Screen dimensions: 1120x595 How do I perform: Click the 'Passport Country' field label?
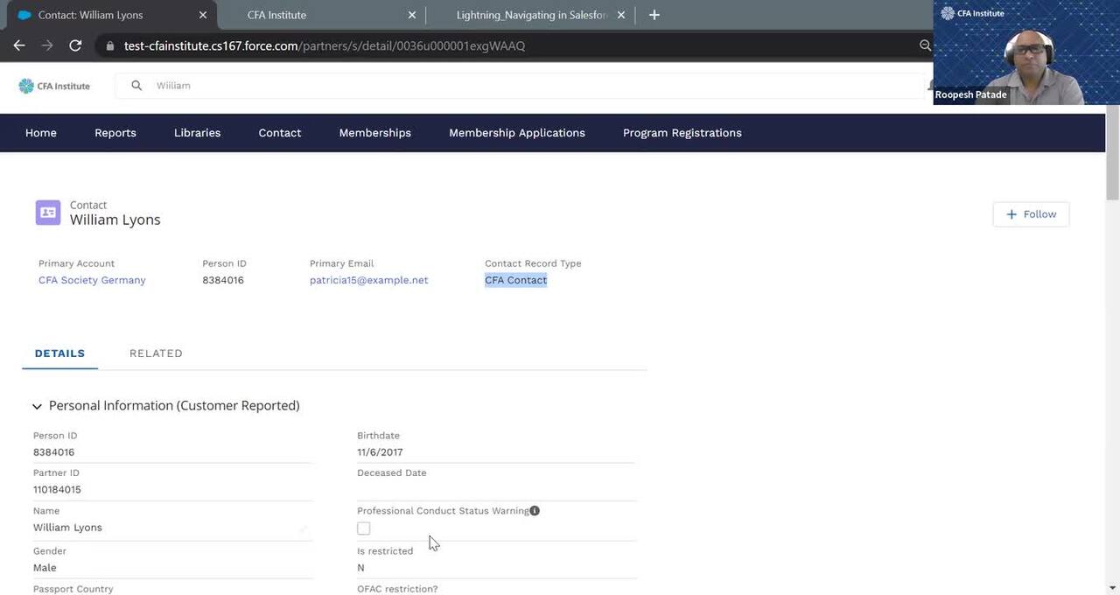73,589
